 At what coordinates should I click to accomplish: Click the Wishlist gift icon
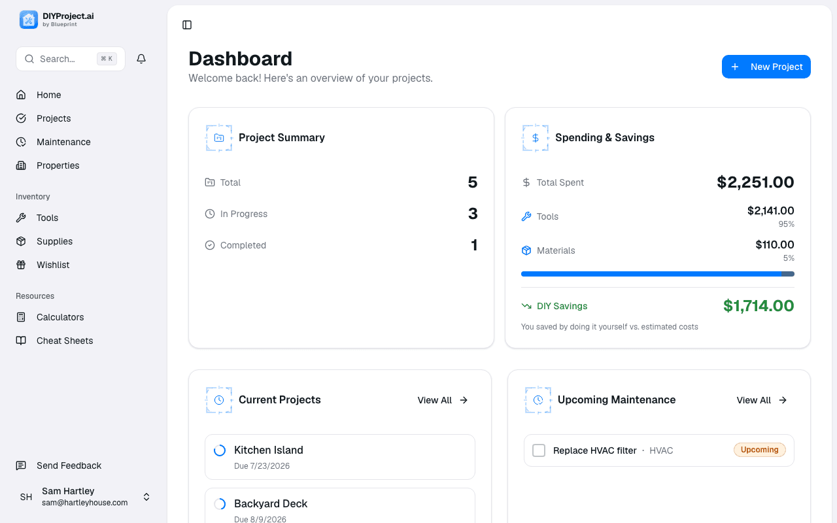tap(21, 265)
